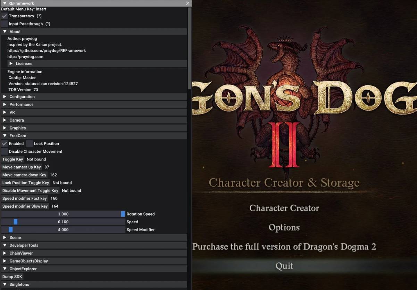417x290 pixels.
Task: Collapse the DeveloperTools section
Action: (94, 245)
